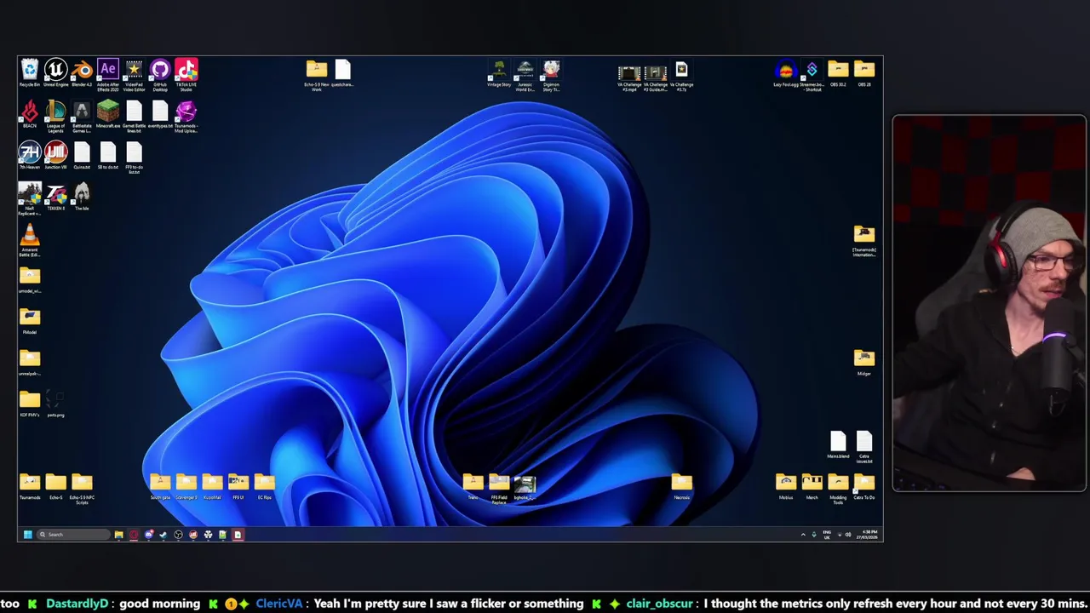This screenshot has width=1090, height=613.
Task: Select the FF8 Field Replace folder
Action: click(499, 489)
